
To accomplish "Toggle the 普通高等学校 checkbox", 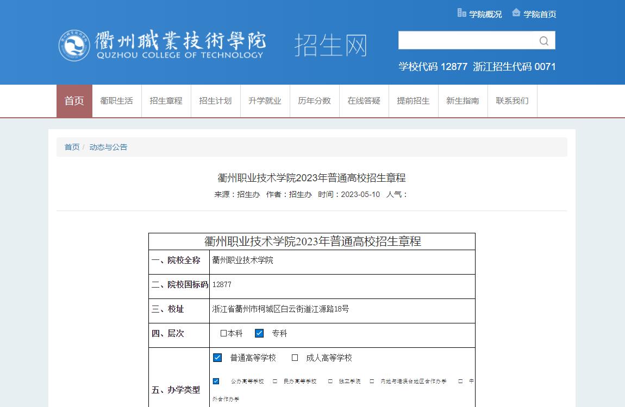I will click(x=217, y=357).
